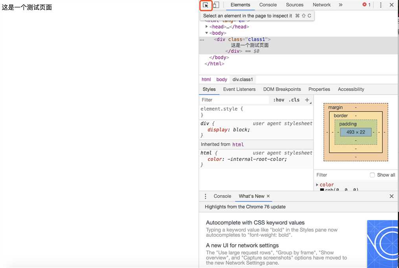The height and width of the screenshot is (268, 399).
Task: Focus the Computed Filter input field
Action: [341, 175]
